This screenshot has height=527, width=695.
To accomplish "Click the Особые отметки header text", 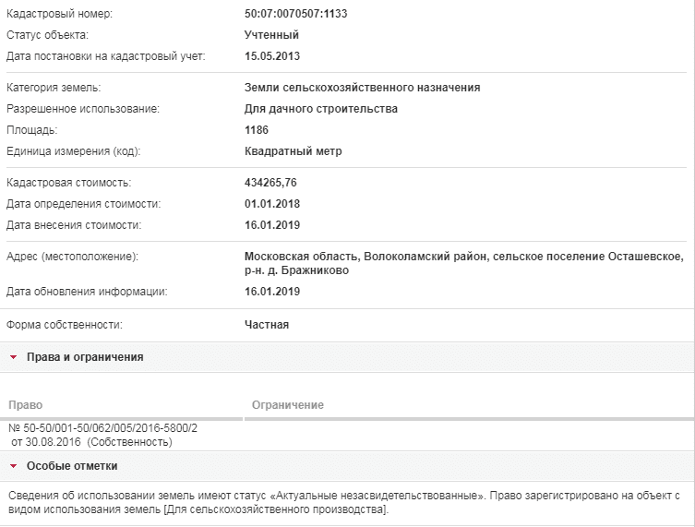I will pos(72,466).
